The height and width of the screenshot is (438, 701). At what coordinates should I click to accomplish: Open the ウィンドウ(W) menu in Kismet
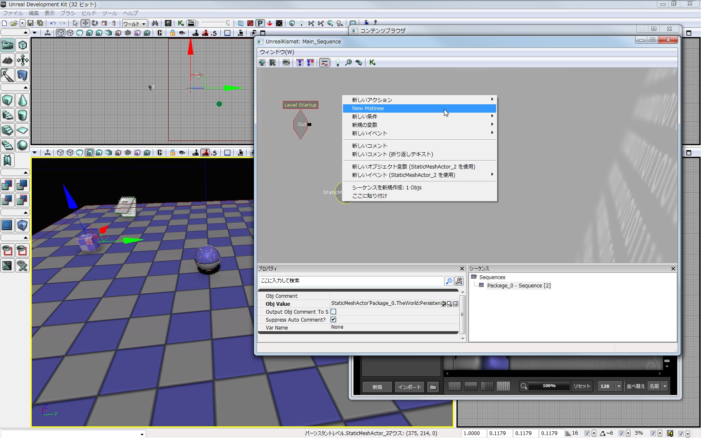point(277,52)
